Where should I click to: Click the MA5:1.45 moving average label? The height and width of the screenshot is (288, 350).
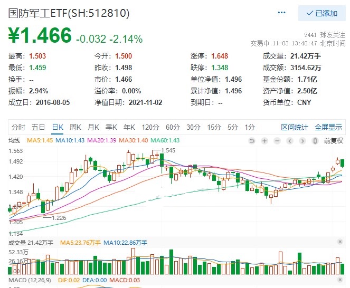40,140
